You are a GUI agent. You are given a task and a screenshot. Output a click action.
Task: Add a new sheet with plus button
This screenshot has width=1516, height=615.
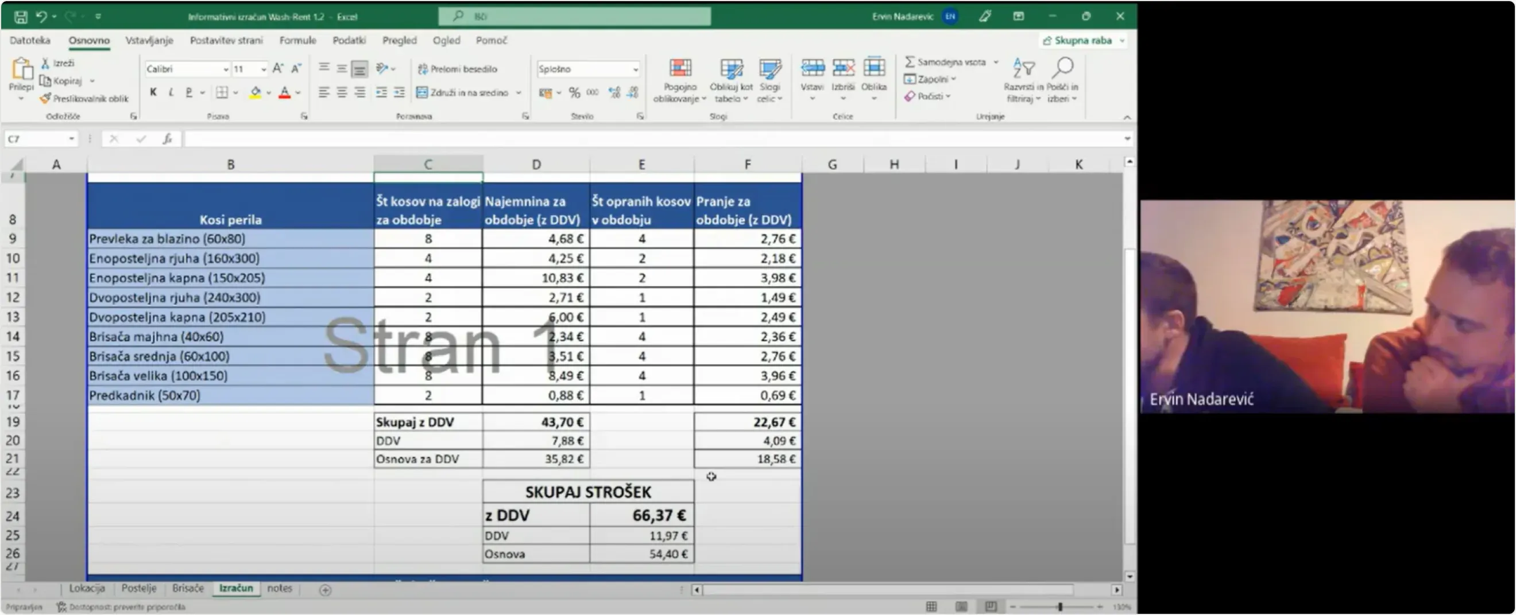[325, 590]
